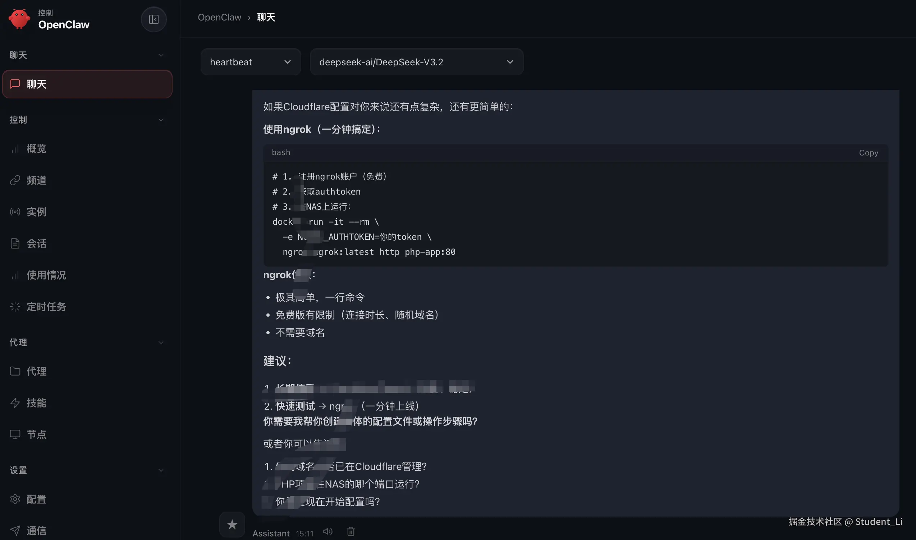The image size is (916, 540).
Task: Open the deepseek-ai/DeepSeek-V3.2 model selector
Action: pyautogui.click(x=416, y=62)
